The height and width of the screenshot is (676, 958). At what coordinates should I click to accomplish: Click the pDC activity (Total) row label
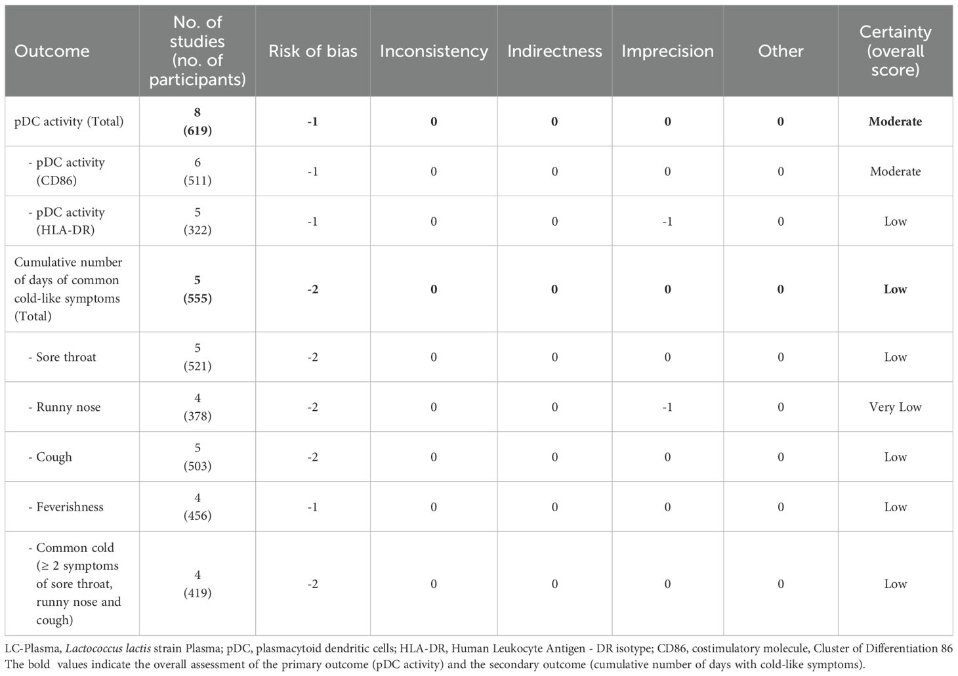tap(69, 121)
